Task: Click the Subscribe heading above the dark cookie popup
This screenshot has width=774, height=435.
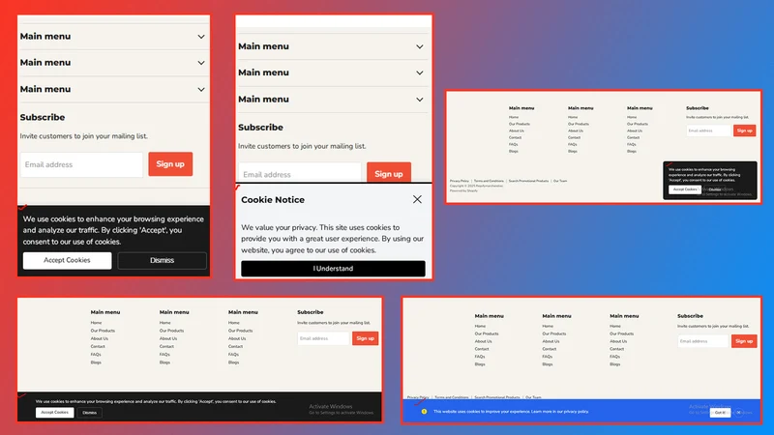Action: (697, 108)
